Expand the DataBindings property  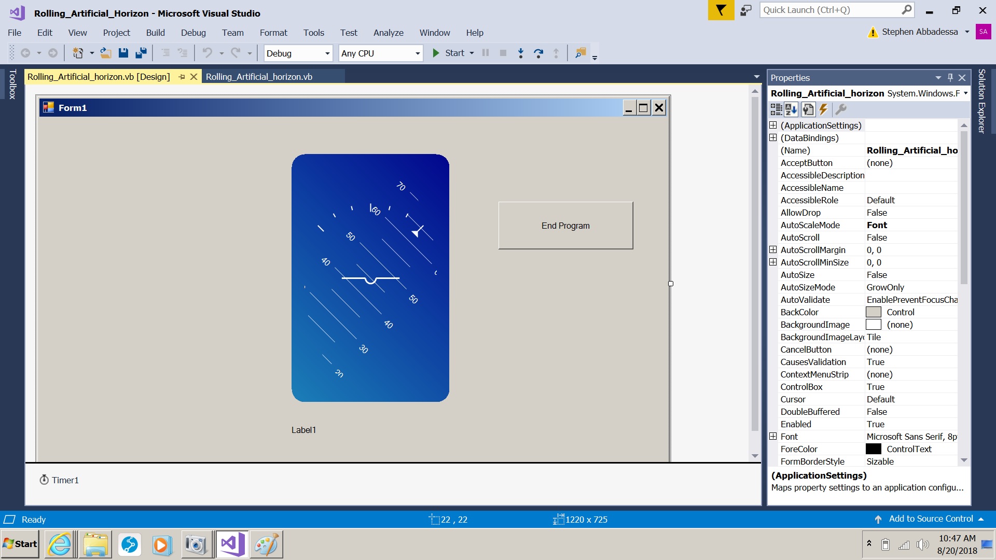(773, 138)
